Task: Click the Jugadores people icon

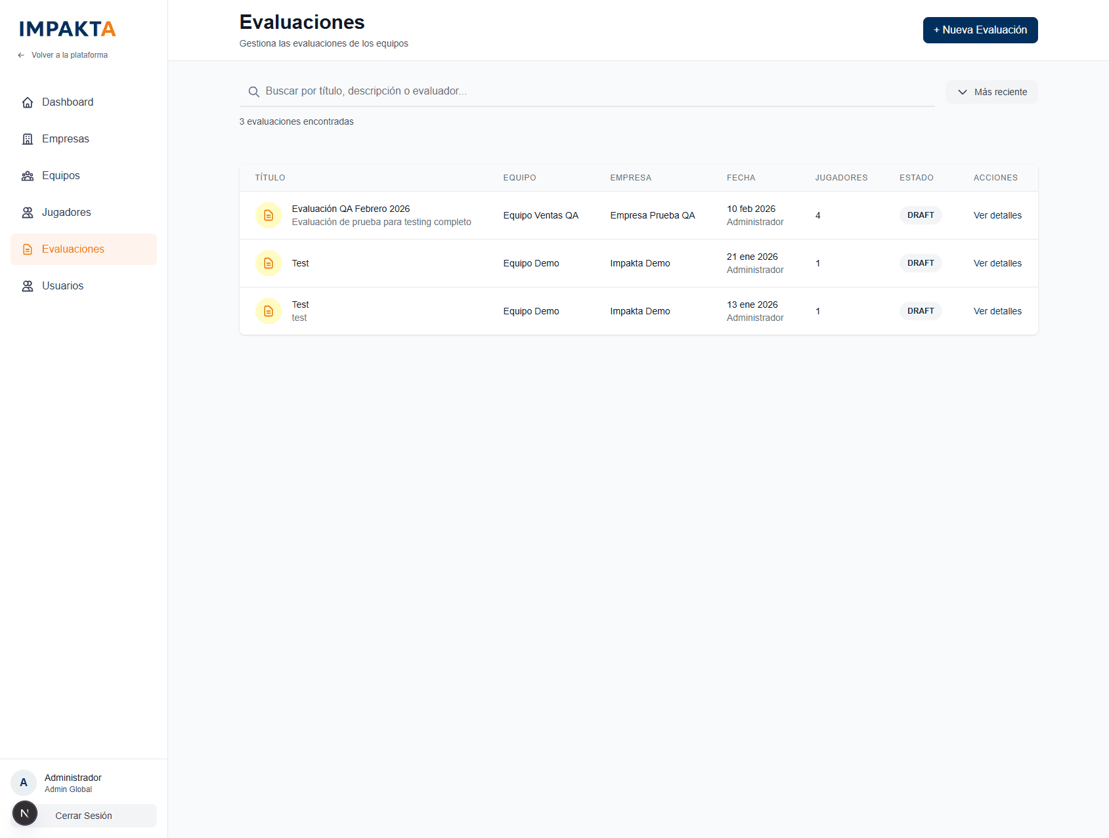Action: [x=28, y=213]
